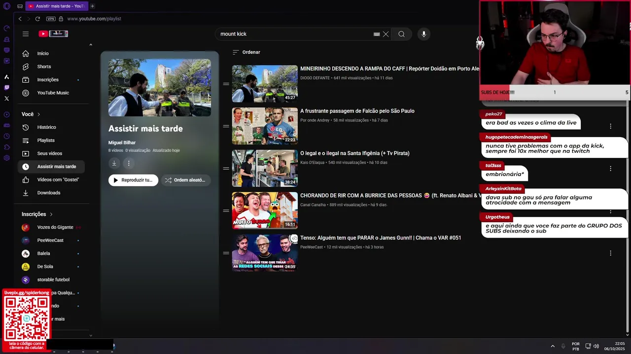631x354 pixels.
Task: Click the Reproduzir tudo button
Action: tap(133, 180)
